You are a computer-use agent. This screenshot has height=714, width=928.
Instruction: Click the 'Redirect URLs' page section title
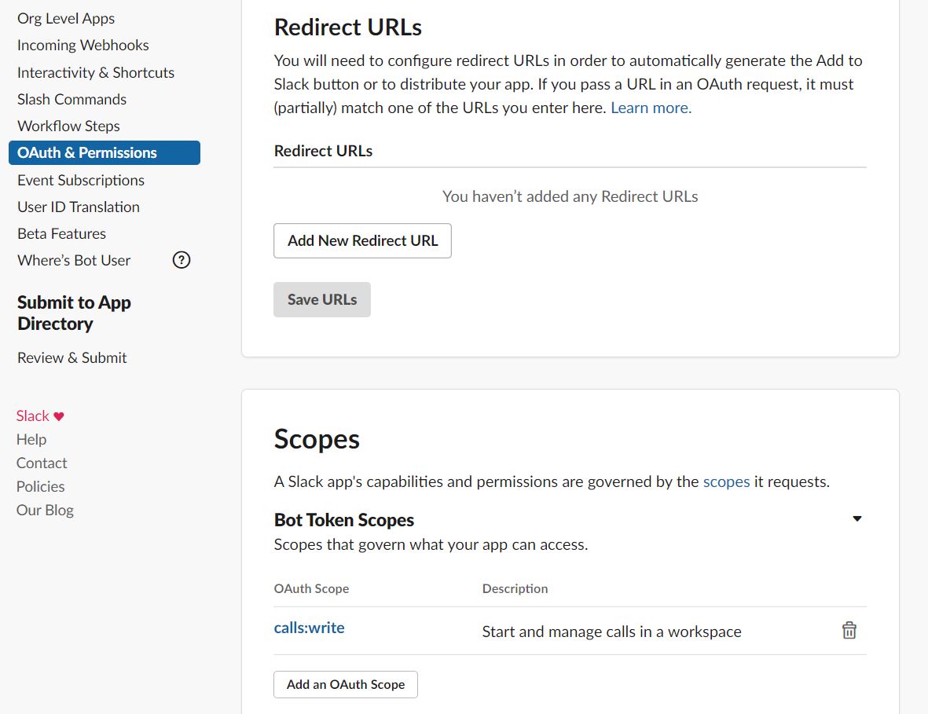pyautogui.click(x=348, y=27)
